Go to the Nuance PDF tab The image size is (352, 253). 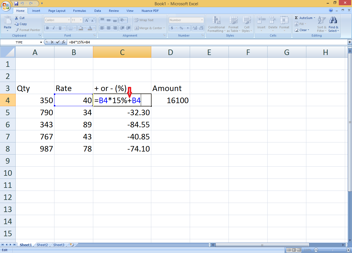[x=150, y=11]
